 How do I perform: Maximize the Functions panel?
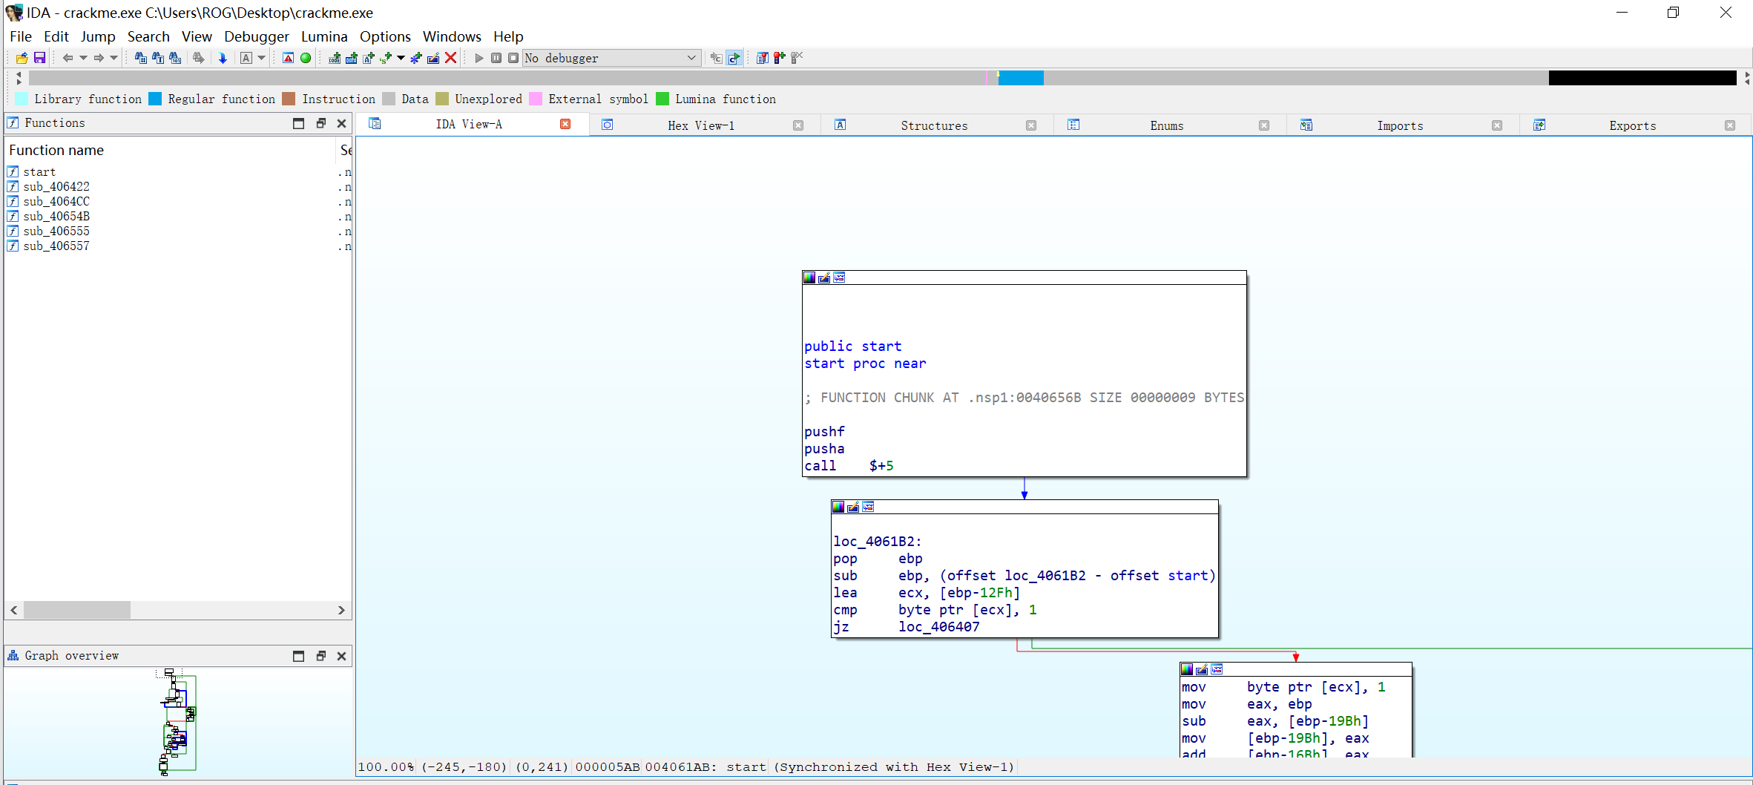click(298, 123)
